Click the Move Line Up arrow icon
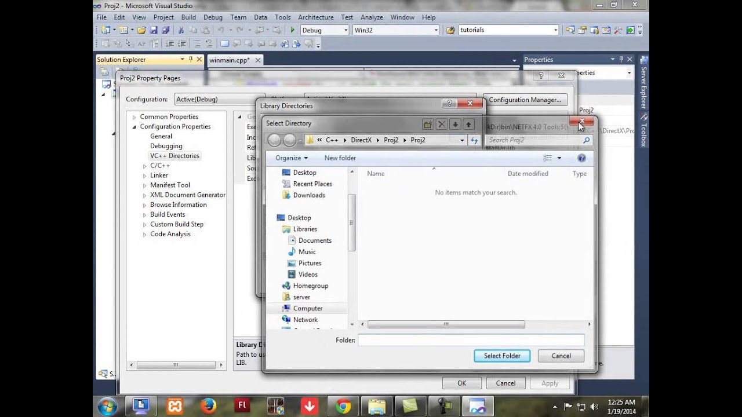 tap(468, 124)
